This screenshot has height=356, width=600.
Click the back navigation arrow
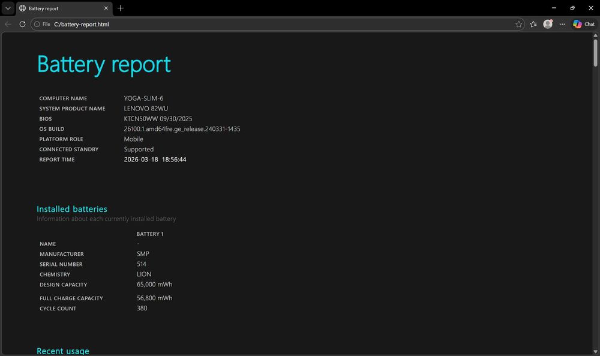pos(8,24)
